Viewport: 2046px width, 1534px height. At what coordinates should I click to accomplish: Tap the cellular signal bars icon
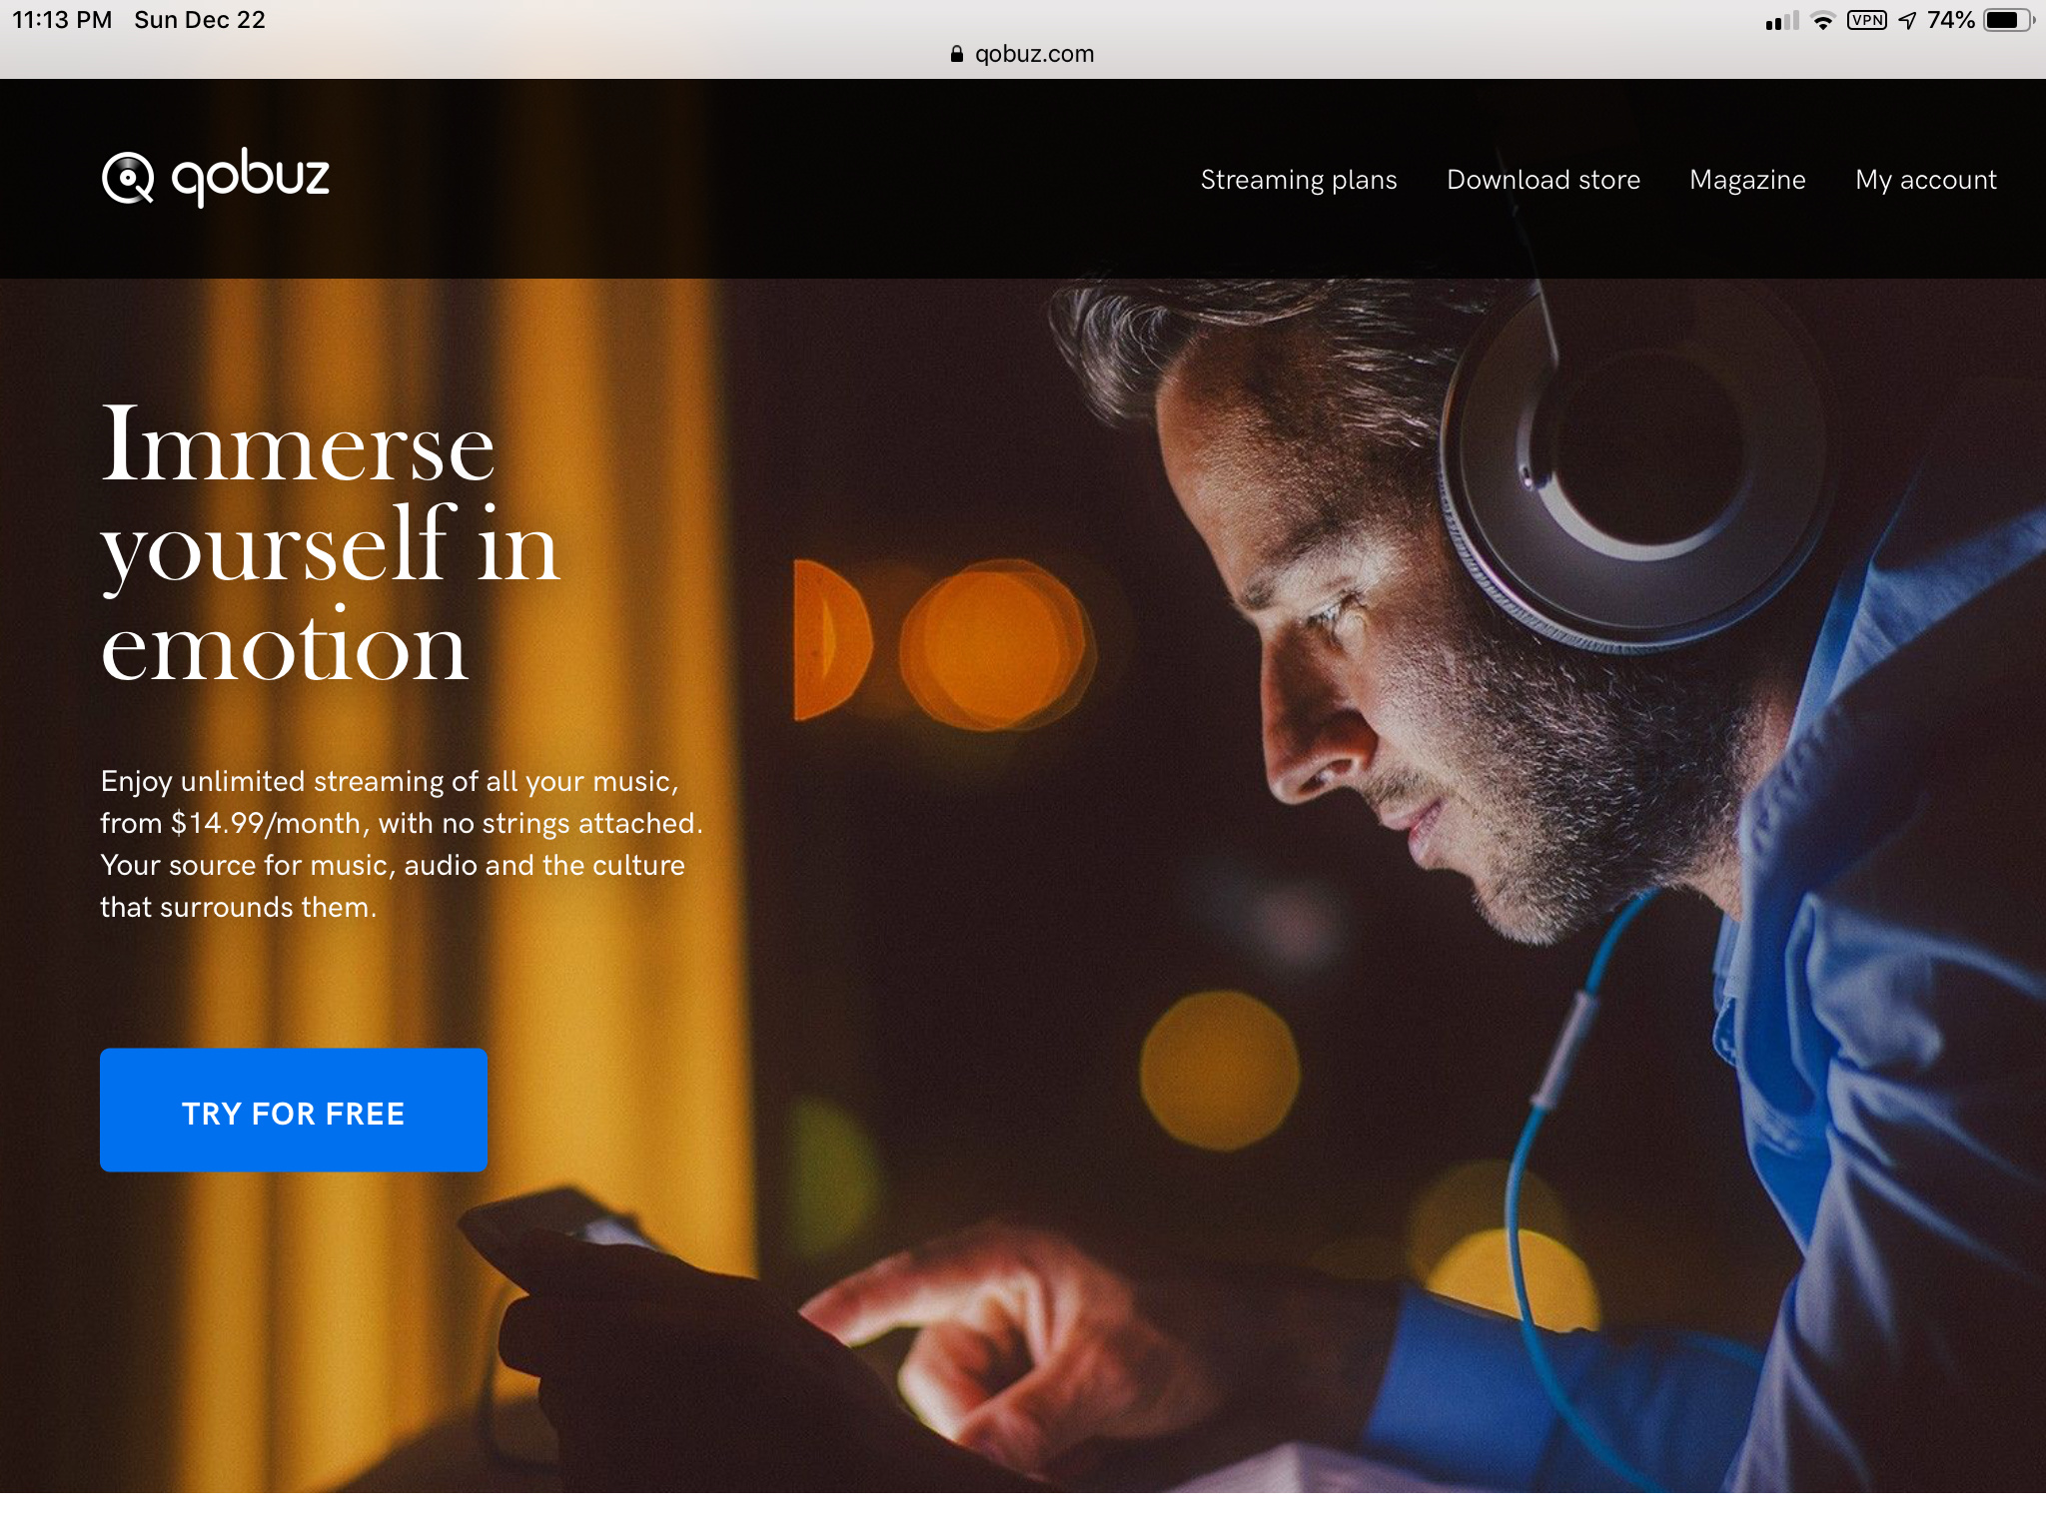pyautogui.click(x=1782, y=20)
